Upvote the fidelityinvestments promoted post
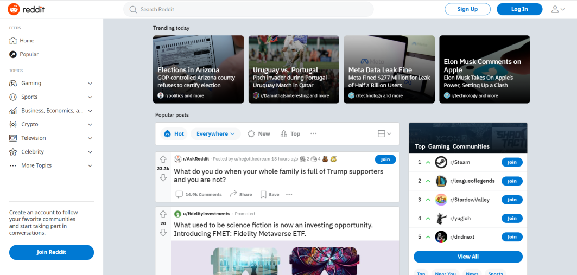The width and height of the screenshot is (577, 275). pos(163,214)
